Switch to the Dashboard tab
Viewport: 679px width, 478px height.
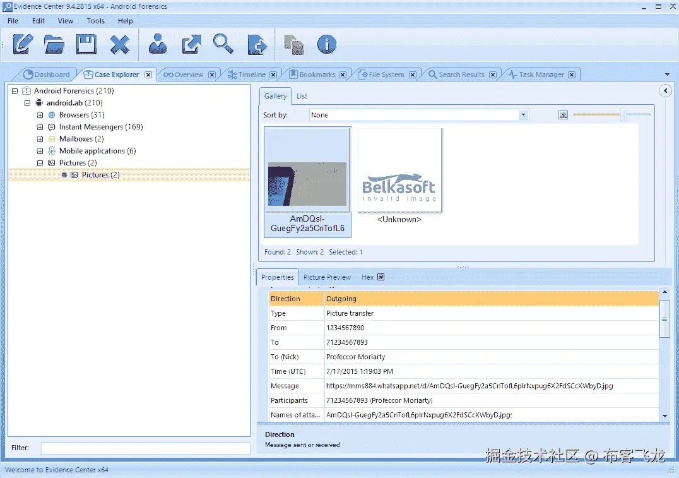[47, 75]
